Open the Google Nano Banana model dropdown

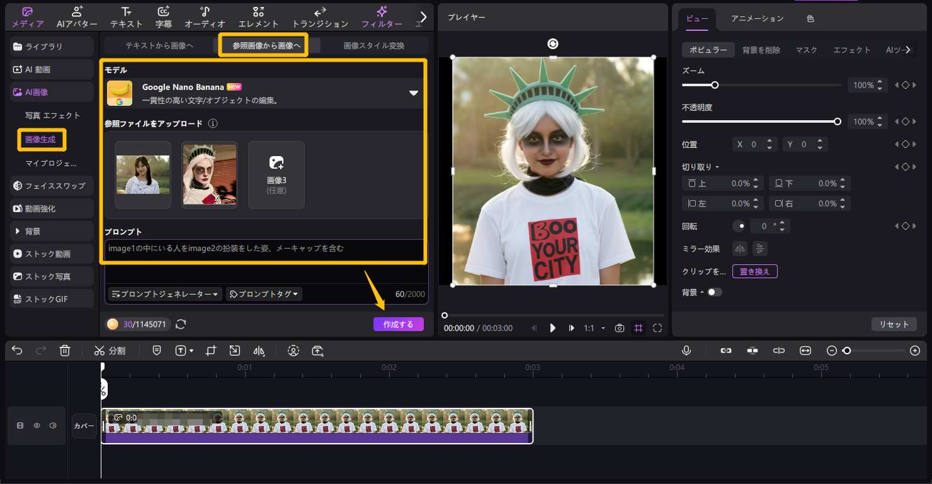tap(413, 93)
